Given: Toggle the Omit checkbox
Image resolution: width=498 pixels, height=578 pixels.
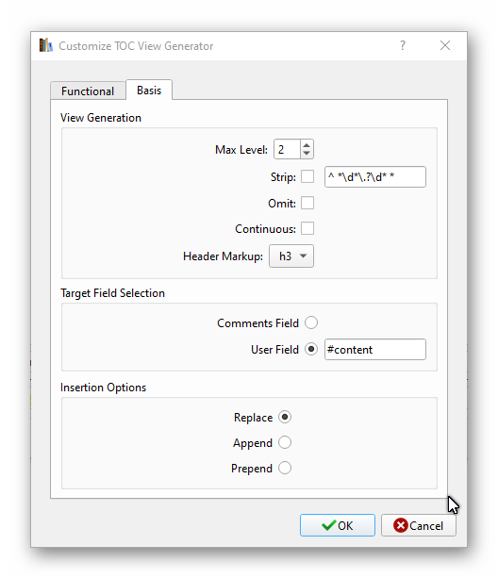Looking at the screenshot, I should coord(307,203).
